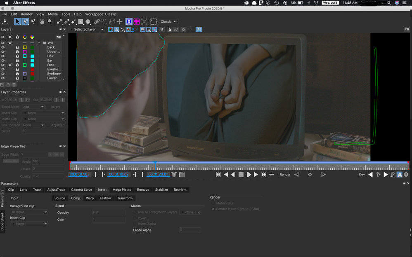Click the Feather sub-tab button
The image size is (412, 257).
105,198
